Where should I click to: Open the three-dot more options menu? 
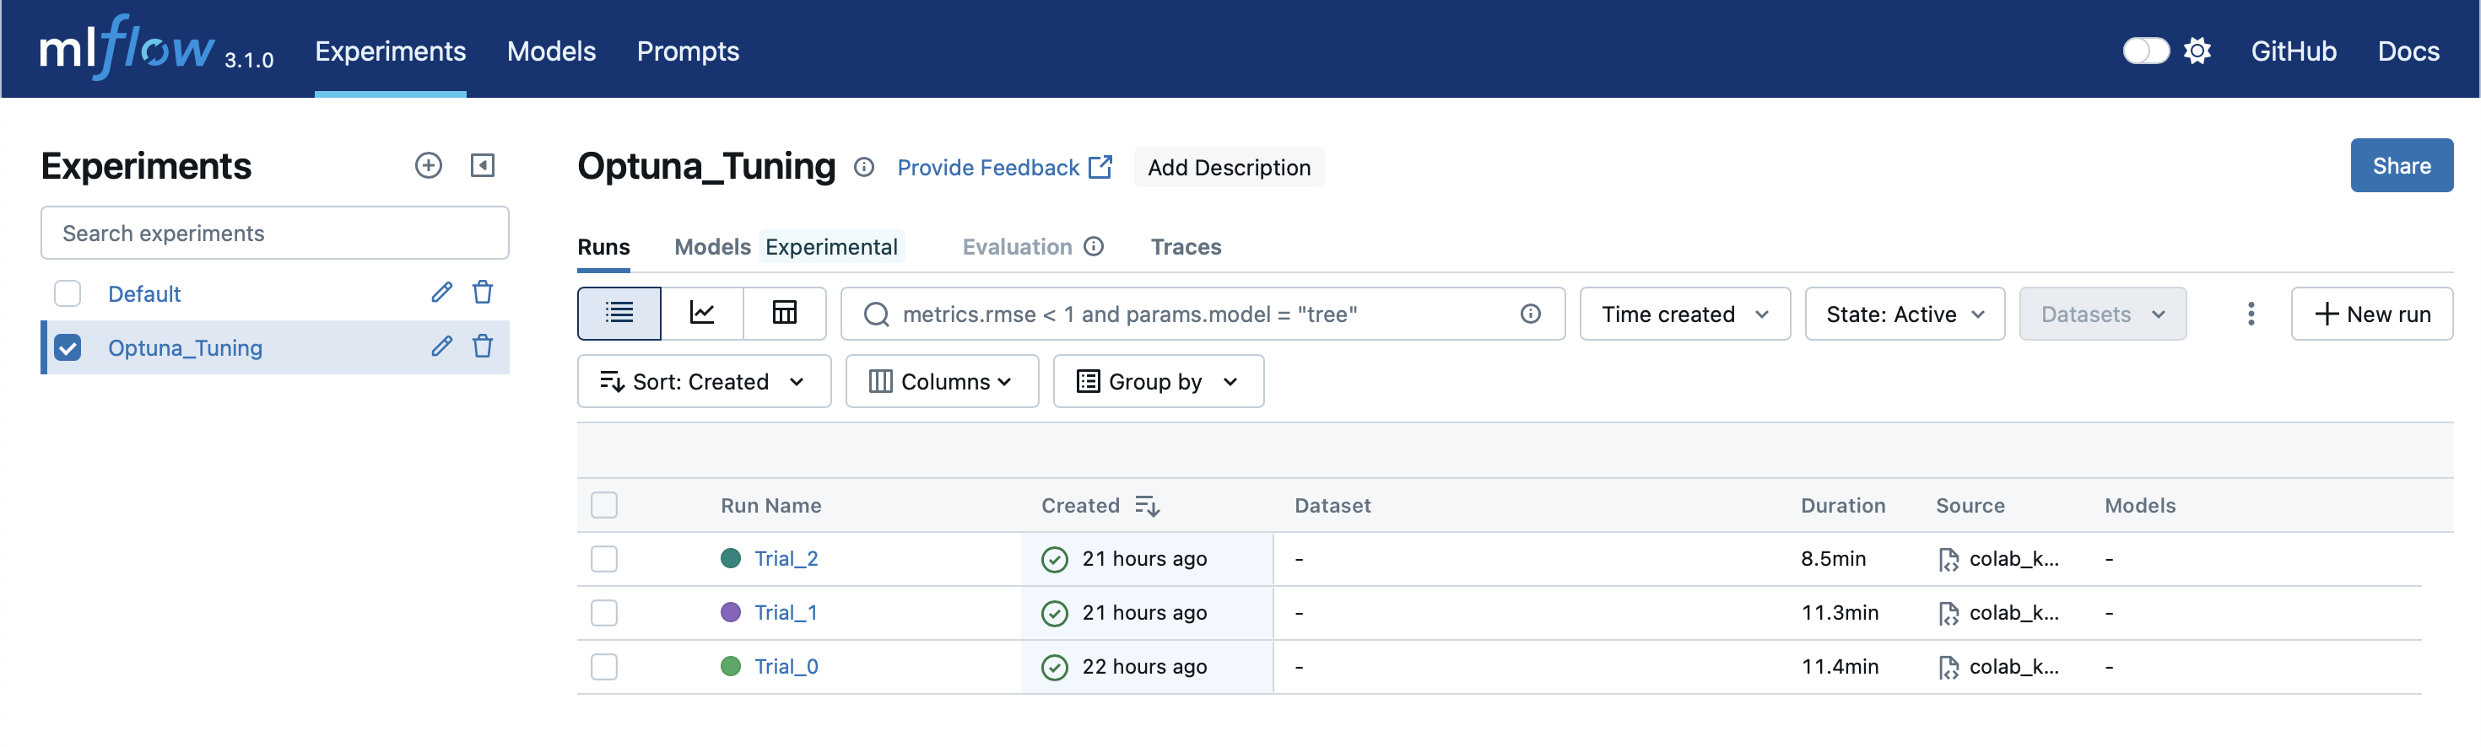coord(2250,314)
